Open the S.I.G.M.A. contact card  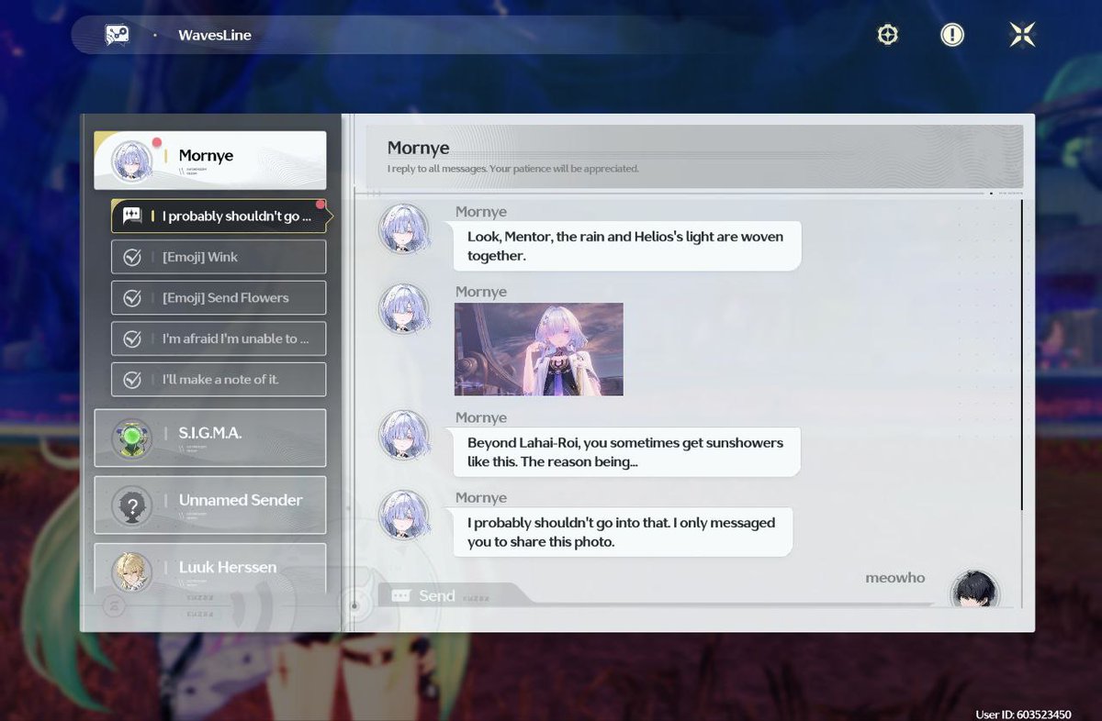(x=210, y=438)
